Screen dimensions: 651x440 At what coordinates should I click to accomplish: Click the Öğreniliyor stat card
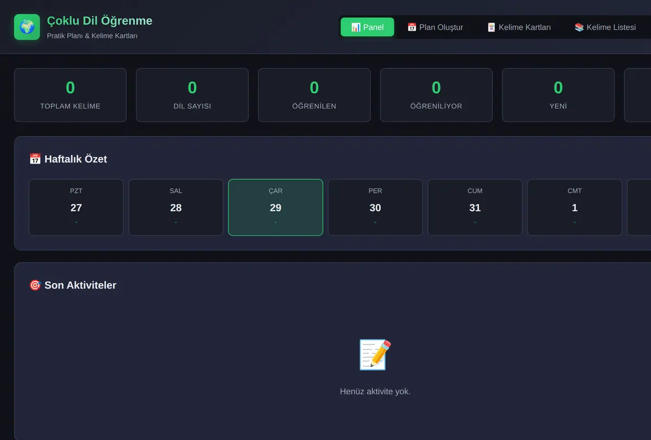(x=436, y=95)
